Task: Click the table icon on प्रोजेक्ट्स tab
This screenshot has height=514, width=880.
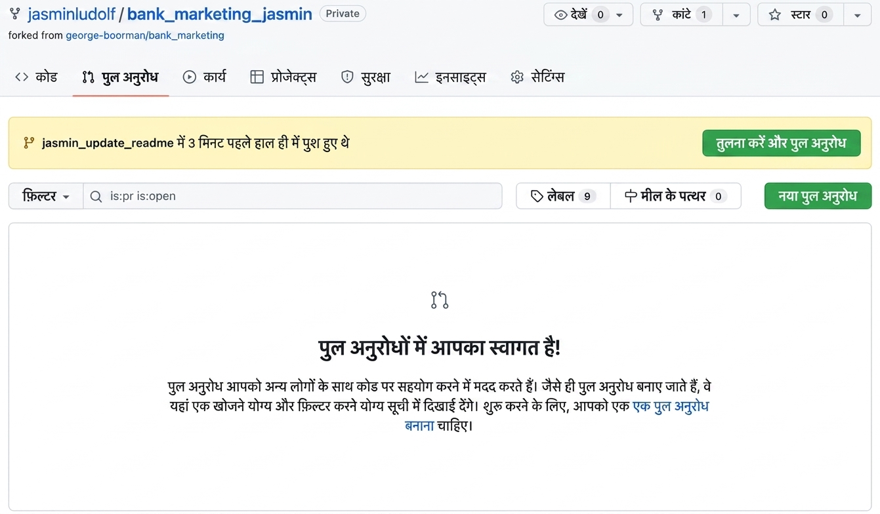Action: [257, 77]
